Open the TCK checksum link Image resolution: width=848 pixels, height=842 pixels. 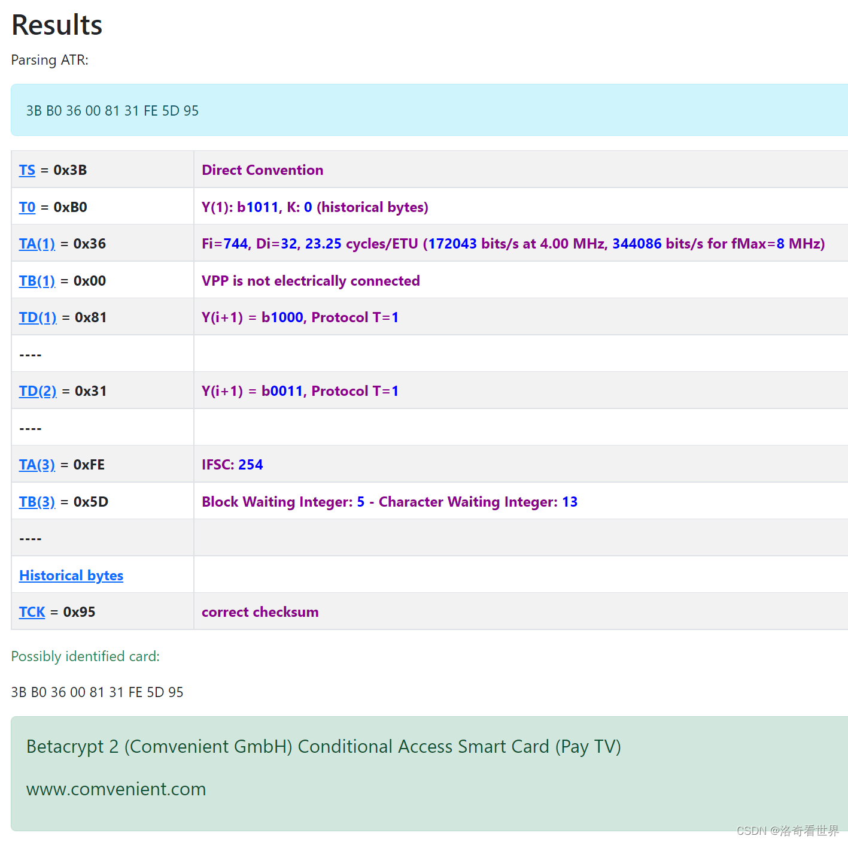32,612
